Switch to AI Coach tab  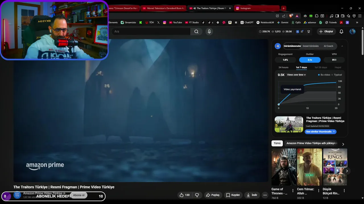click(328, 46)
